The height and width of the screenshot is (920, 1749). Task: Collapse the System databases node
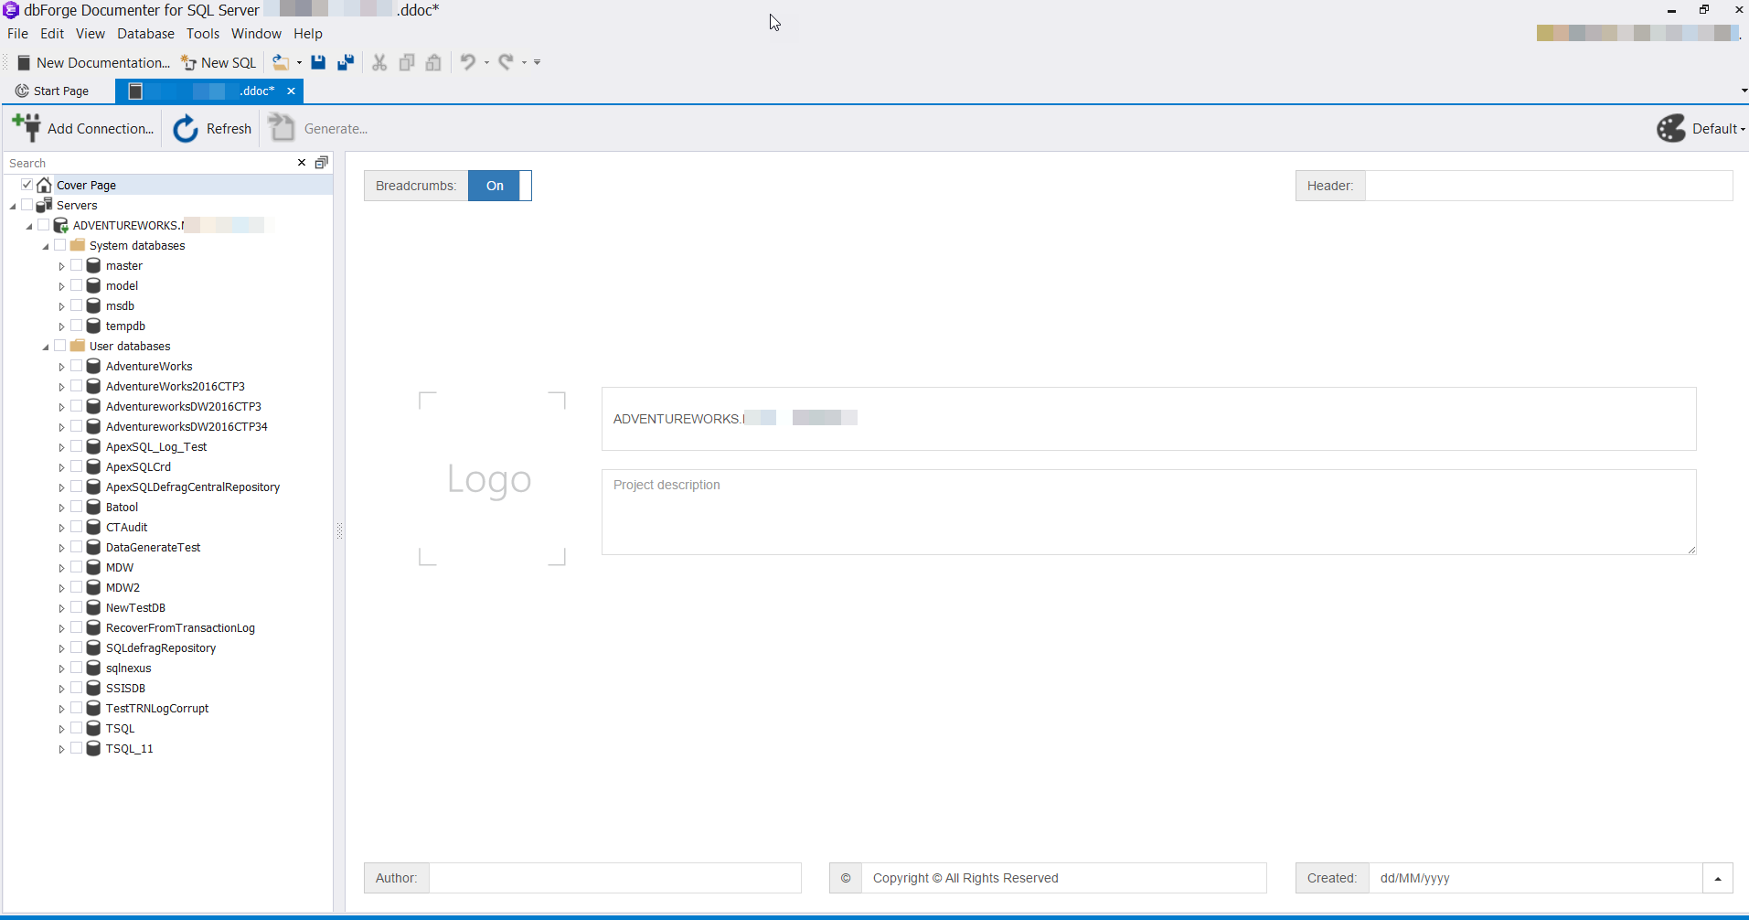point(46,246)
